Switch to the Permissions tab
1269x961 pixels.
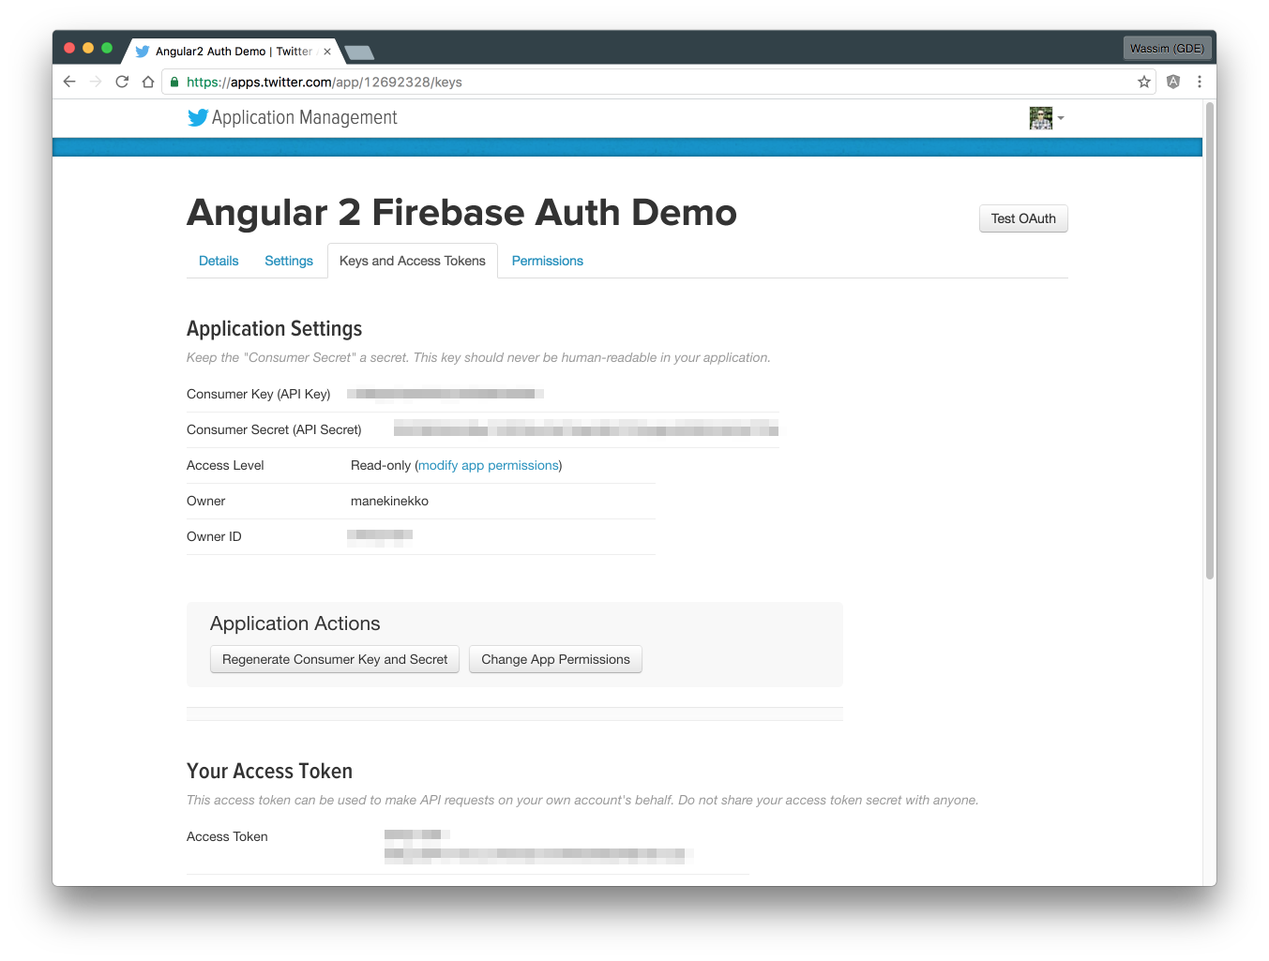(547, 261)
